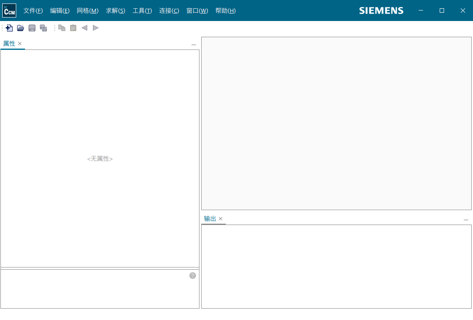The width and height of the screenshot is (473, 320).
Task: Click the STAR-CCM+ application logo icon
Action: (x=9, y=11)
